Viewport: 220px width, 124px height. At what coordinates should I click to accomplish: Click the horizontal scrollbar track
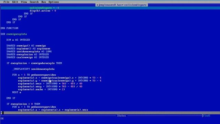pyautogui.click(x=111, y=113)
